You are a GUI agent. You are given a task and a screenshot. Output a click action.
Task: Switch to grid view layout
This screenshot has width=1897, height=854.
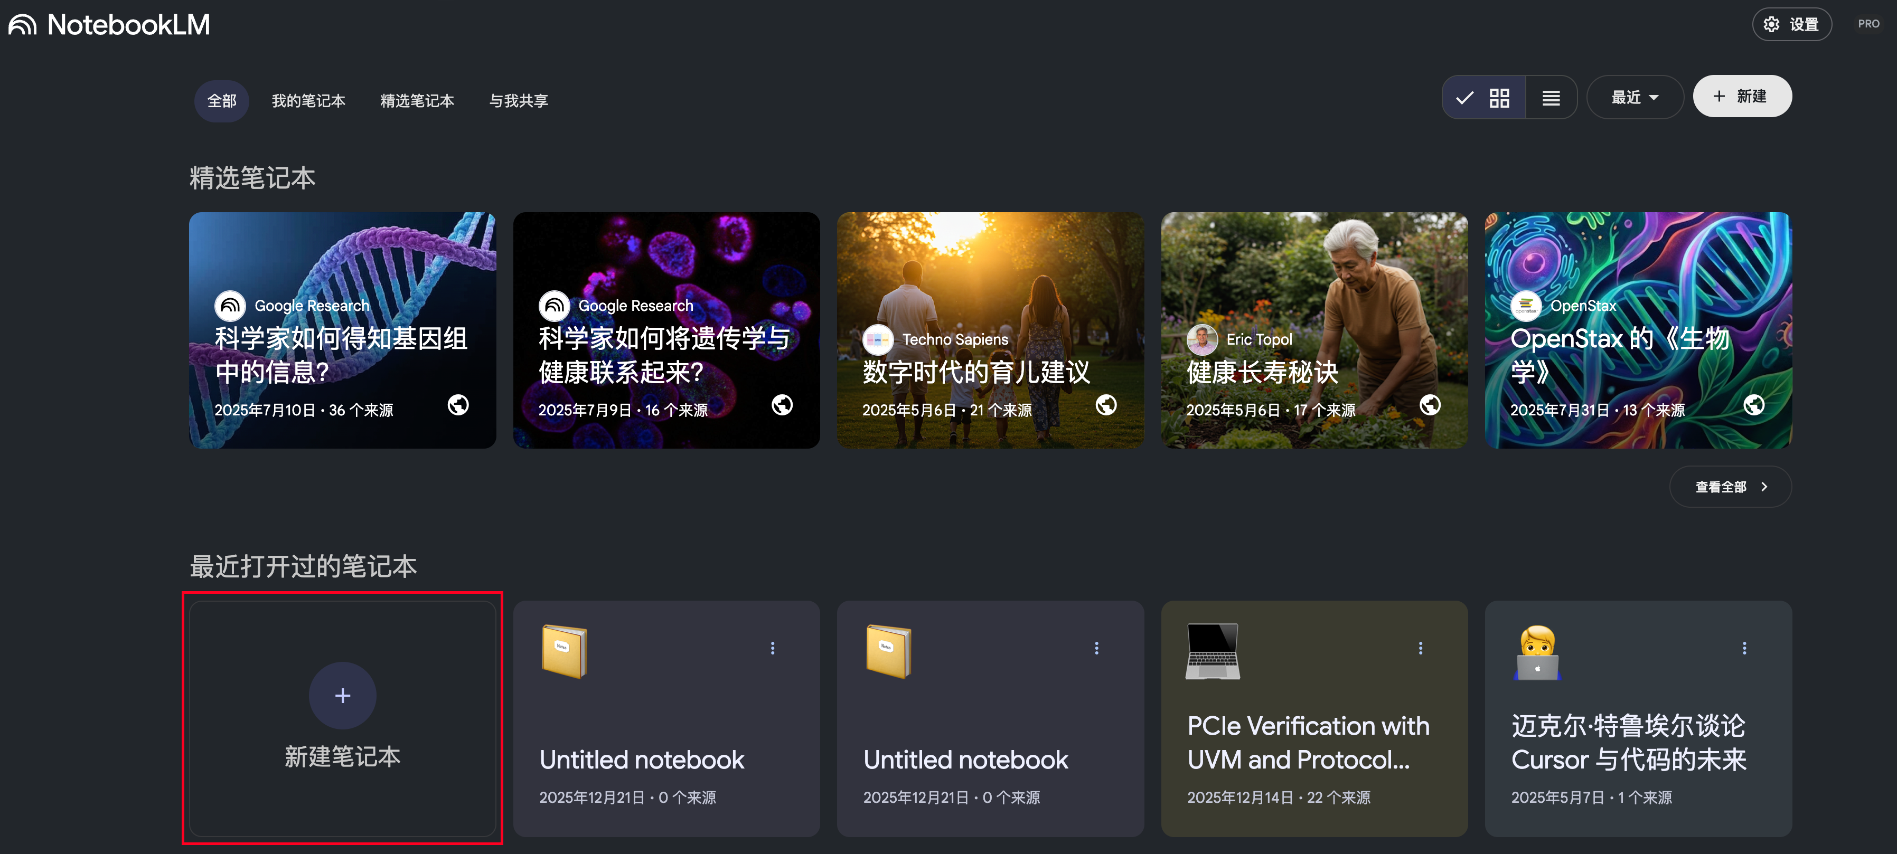pos(1499,97)
